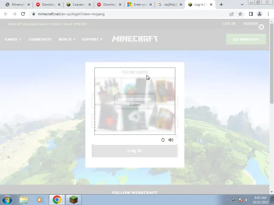Open the SUPPORT link
The height and width of the screenshot is (205, 274).
click(92, 40)
